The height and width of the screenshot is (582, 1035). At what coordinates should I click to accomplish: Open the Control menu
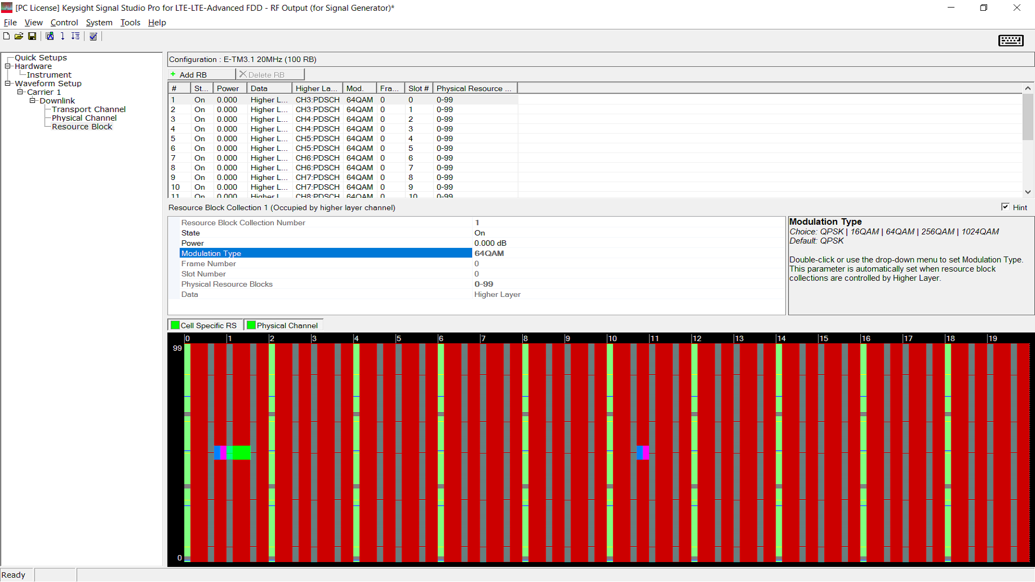pyautogui.click(x=64, y=23)
